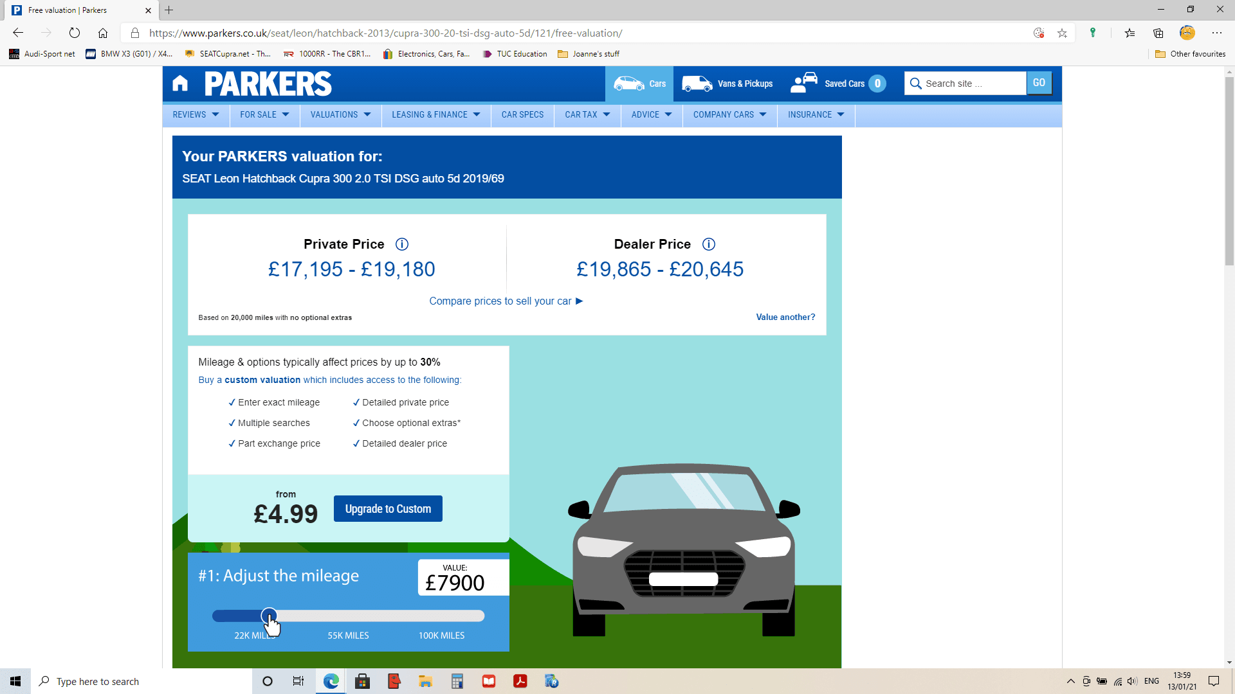Switch to the Cars tab
This screenshot has height=694, width=1235.
click(639, 84)
